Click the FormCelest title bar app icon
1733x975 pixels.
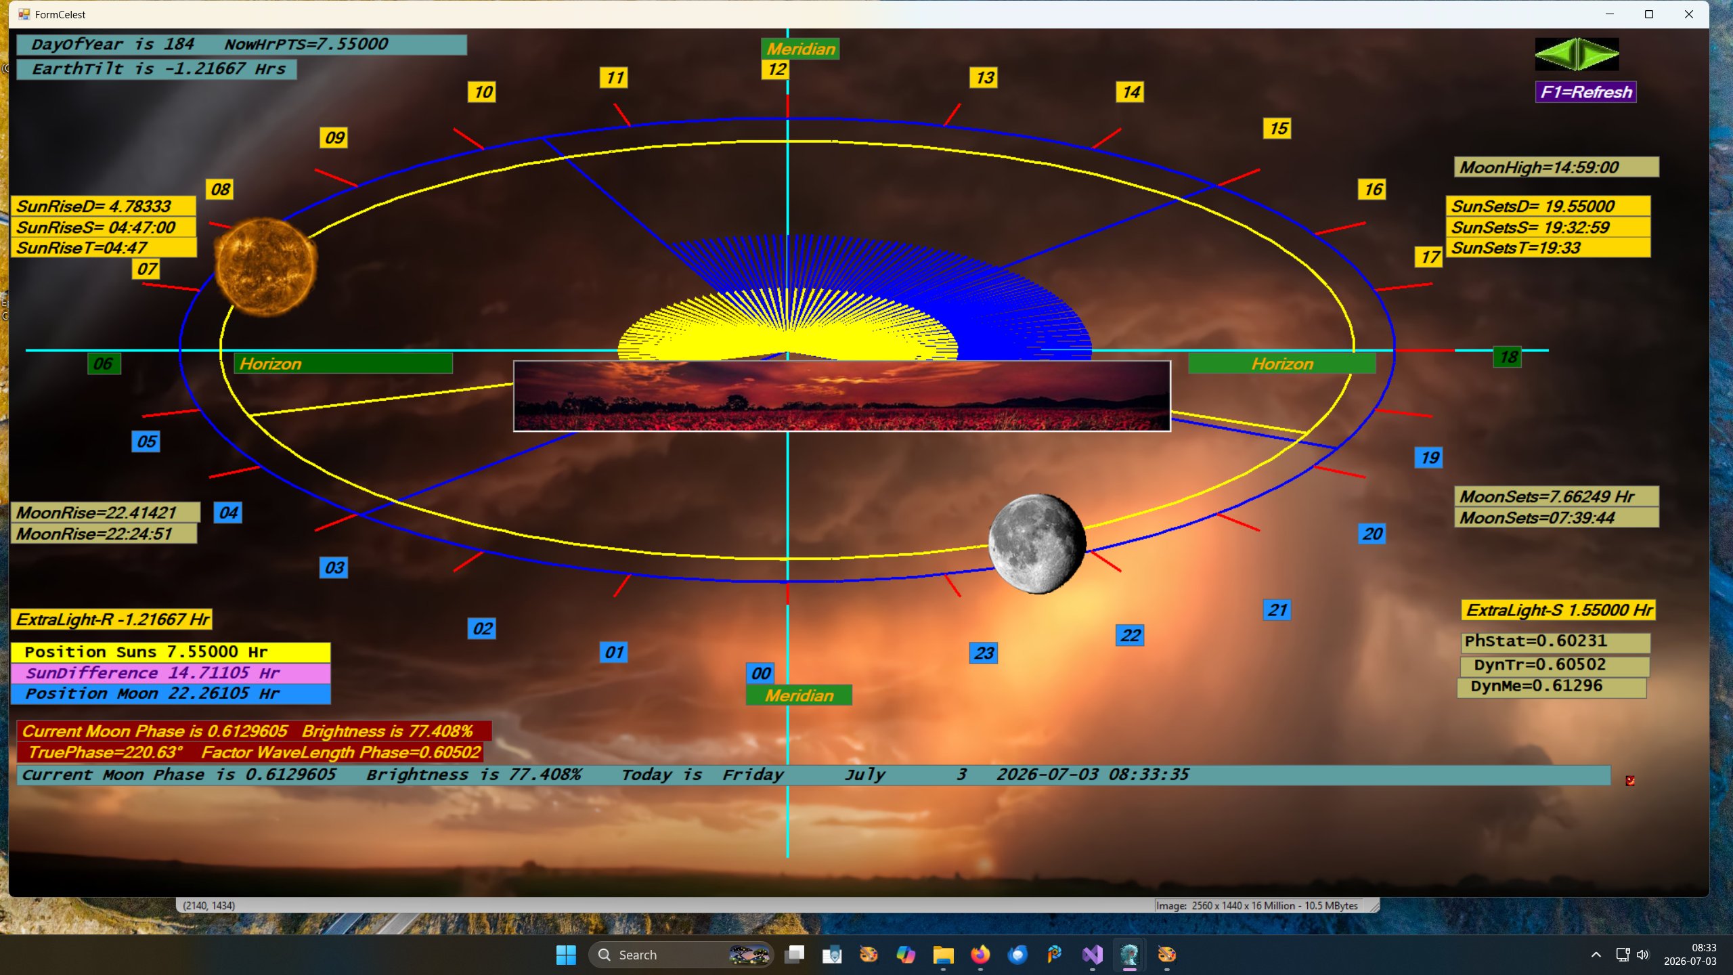coord(24,14)
